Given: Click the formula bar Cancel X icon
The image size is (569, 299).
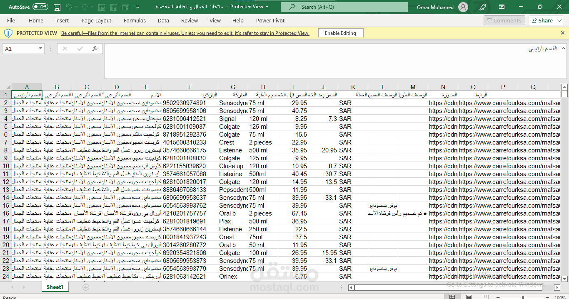Looking at the screenshot, I should tap(65, 49).
